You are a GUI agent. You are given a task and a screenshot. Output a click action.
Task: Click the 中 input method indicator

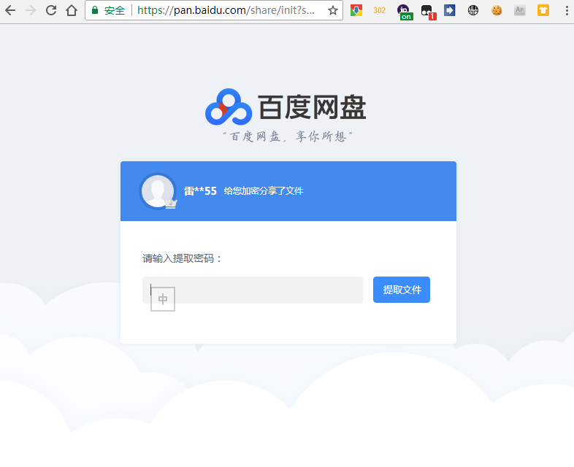(x=163, y=299)
